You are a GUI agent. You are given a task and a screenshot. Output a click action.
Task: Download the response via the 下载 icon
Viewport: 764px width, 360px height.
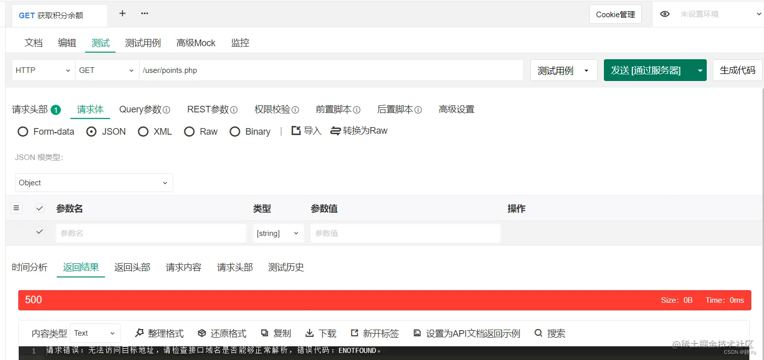pyautogui.click(x=311, y=333)
